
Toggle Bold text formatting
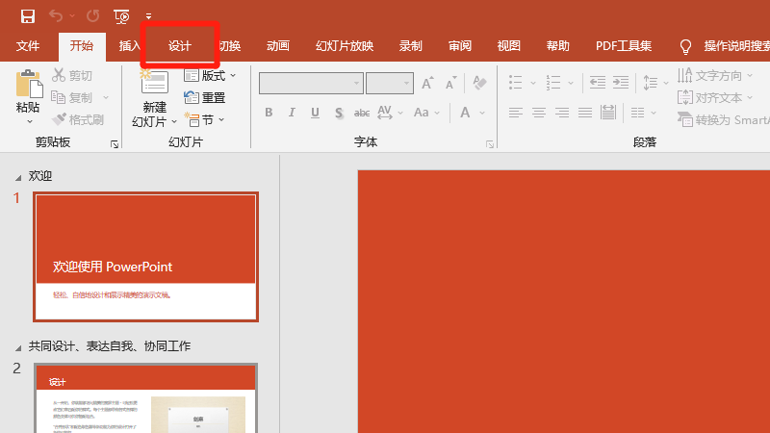269,114
